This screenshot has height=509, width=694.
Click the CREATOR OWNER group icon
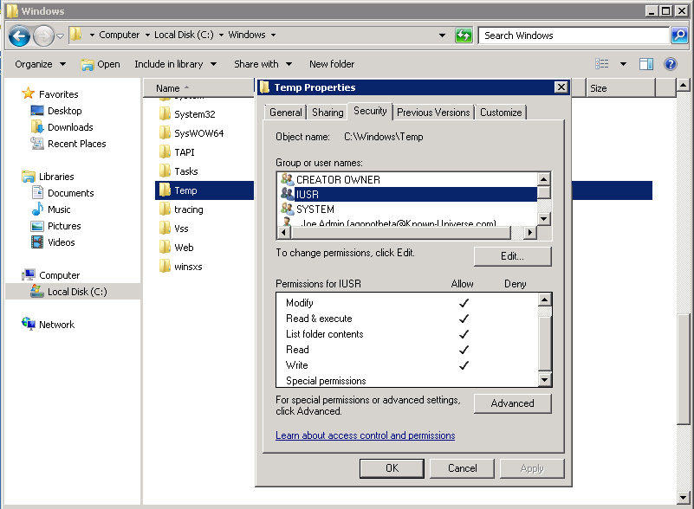[x=288, y=179]
